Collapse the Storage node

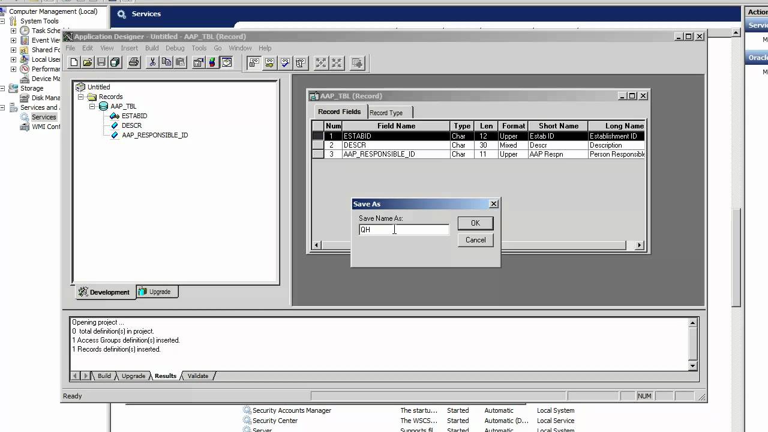click(x=2, y=88)
